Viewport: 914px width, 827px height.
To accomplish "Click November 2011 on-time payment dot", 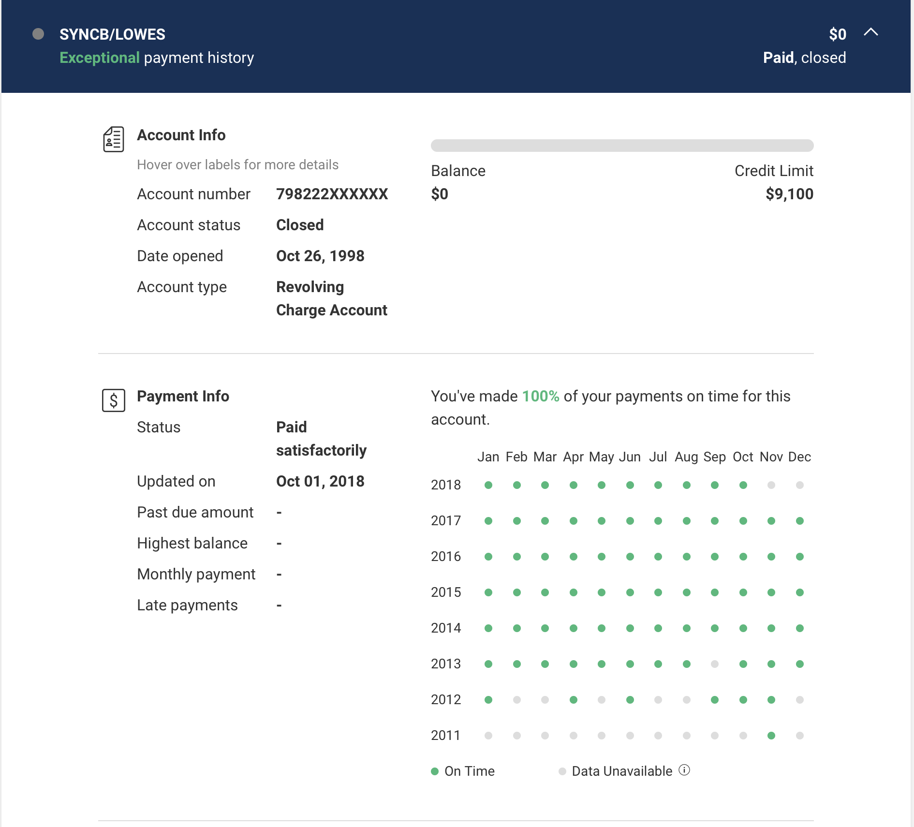I will pos(771,736).
